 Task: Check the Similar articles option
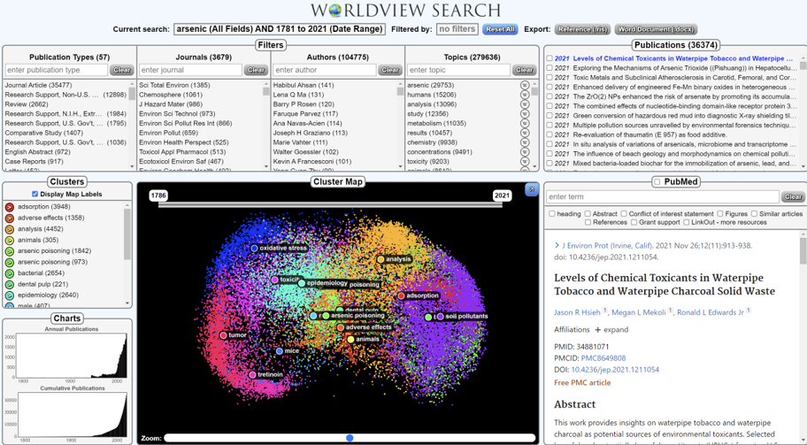[x=754, y=213]
